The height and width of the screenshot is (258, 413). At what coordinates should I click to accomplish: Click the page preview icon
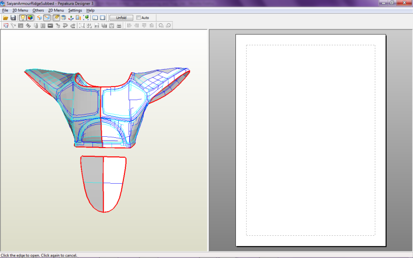tap(112, 25)
